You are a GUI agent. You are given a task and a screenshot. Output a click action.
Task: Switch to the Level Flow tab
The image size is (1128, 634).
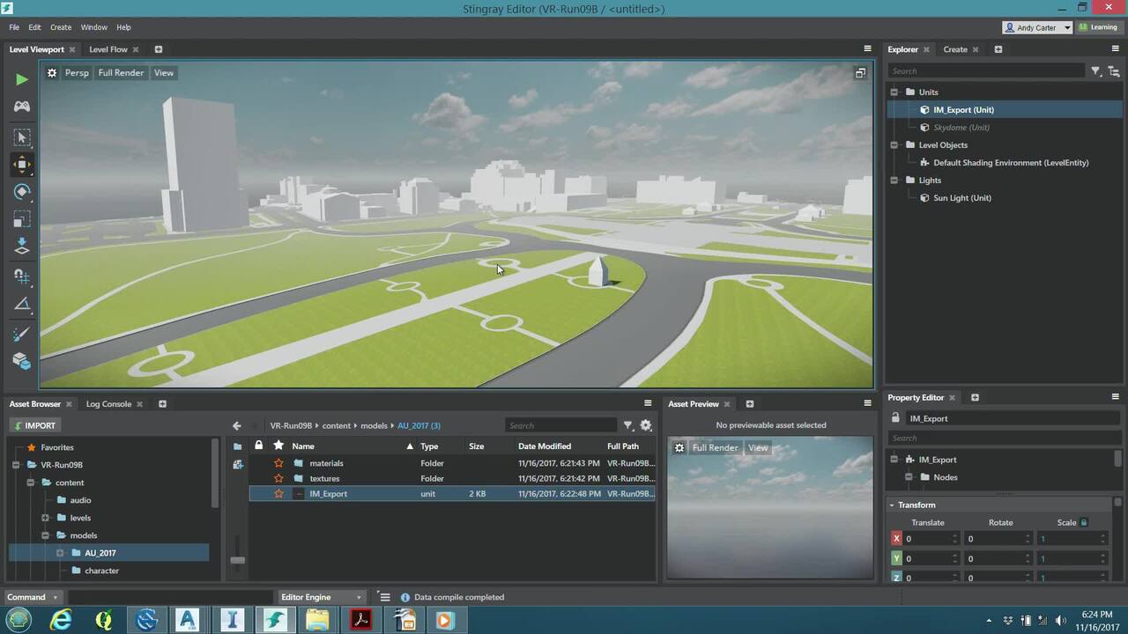click(x=108, y=49)
